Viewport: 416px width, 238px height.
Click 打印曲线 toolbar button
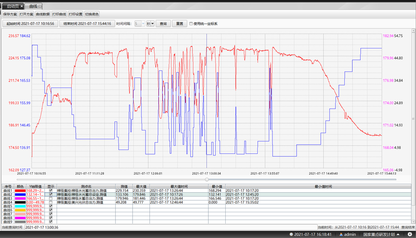(59, 14)
